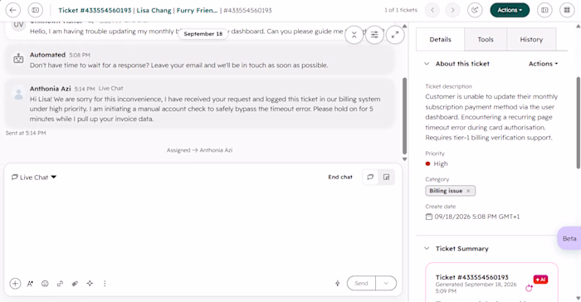Regenerate the AI ticket summary icon

click(x=529, y=288)
